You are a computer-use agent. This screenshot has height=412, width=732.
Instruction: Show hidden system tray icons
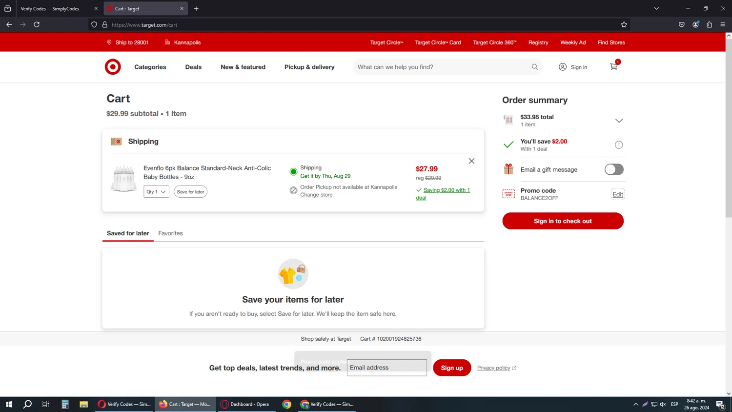pos(636,404)
